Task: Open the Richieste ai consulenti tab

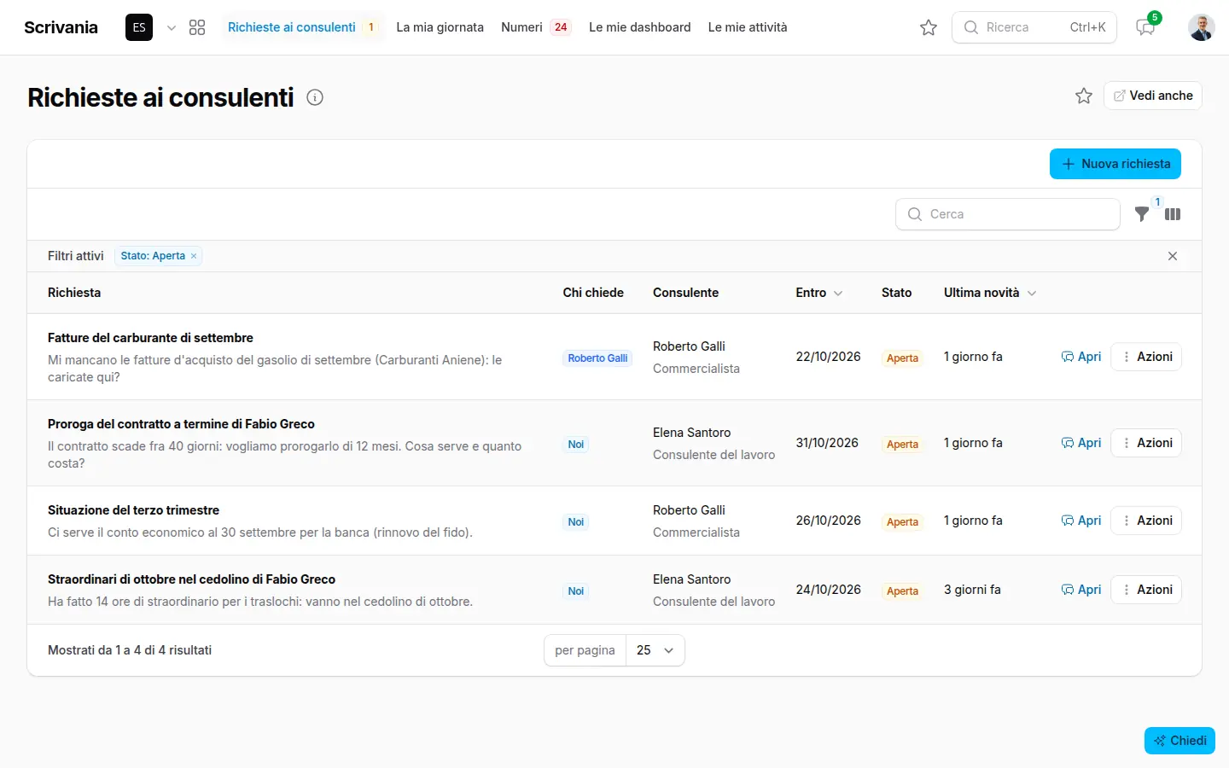Action: [x=301, y=27]
